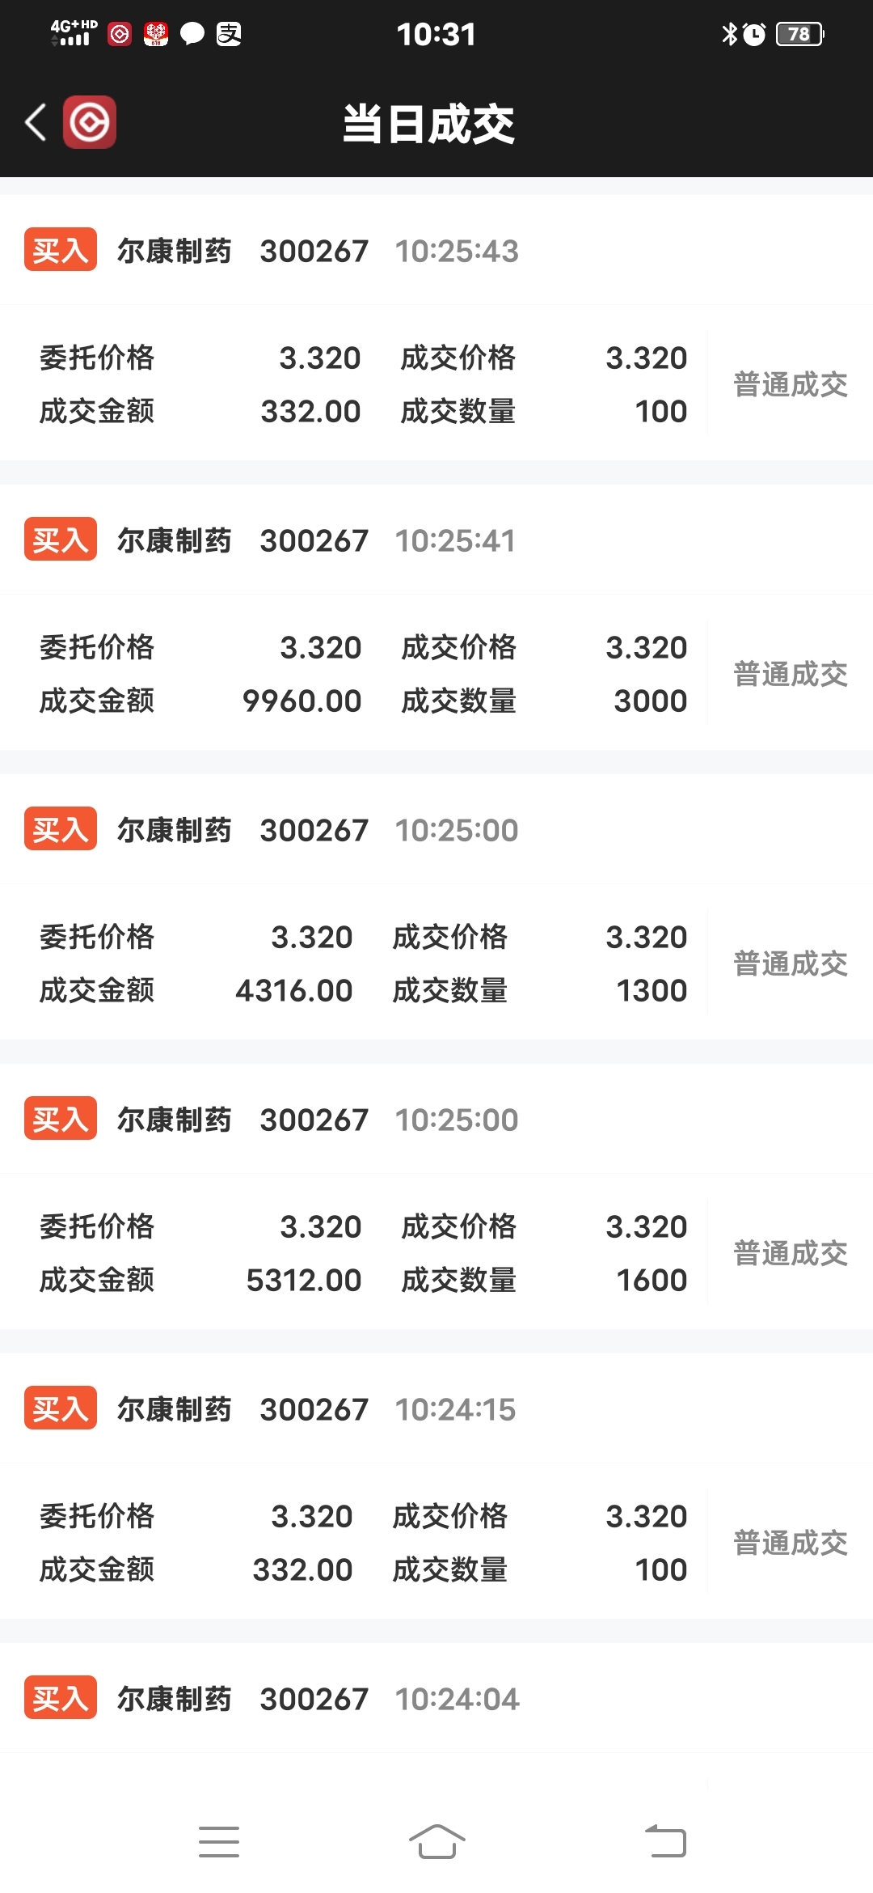Screen dimensions: 873x1893
Task: Tap the alarm clock status icon
Action: click(x=754, y=34)
